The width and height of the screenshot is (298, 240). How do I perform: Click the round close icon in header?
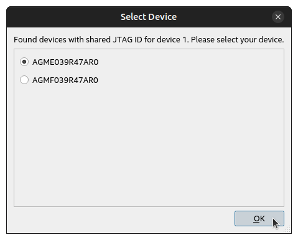tap(278, 17)
